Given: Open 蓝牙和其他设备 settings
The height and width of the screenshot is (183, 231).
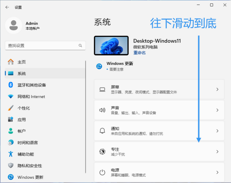Looking at the screenshot, I should (x=45, y=85).
